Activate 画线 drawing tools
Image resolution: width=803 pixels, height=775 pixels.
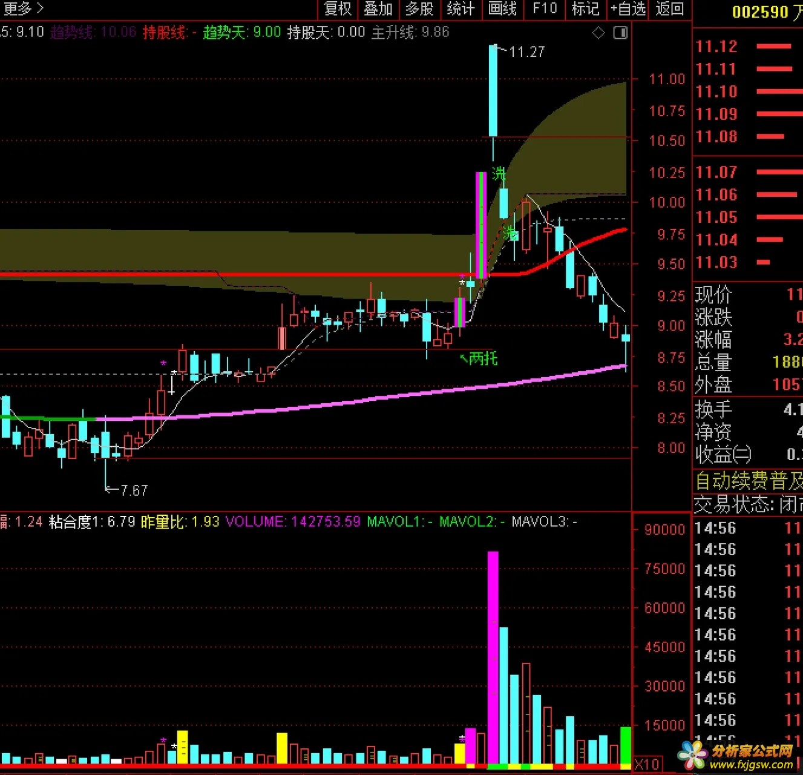(x=502, y=8)
